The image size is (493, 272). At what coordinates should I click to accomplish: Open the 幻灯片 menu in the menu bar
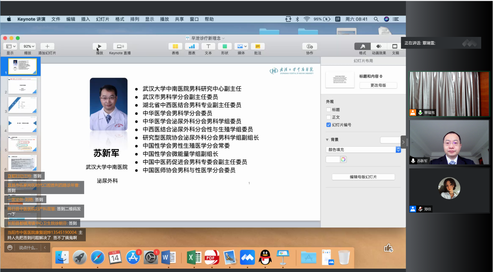pyautogui.click(x=102, y=19)
